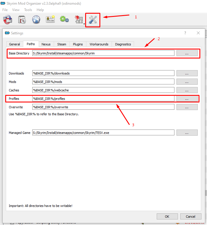Open the Nexus globe icon
This screenshot has height=225, width=207.
point(36,20)
